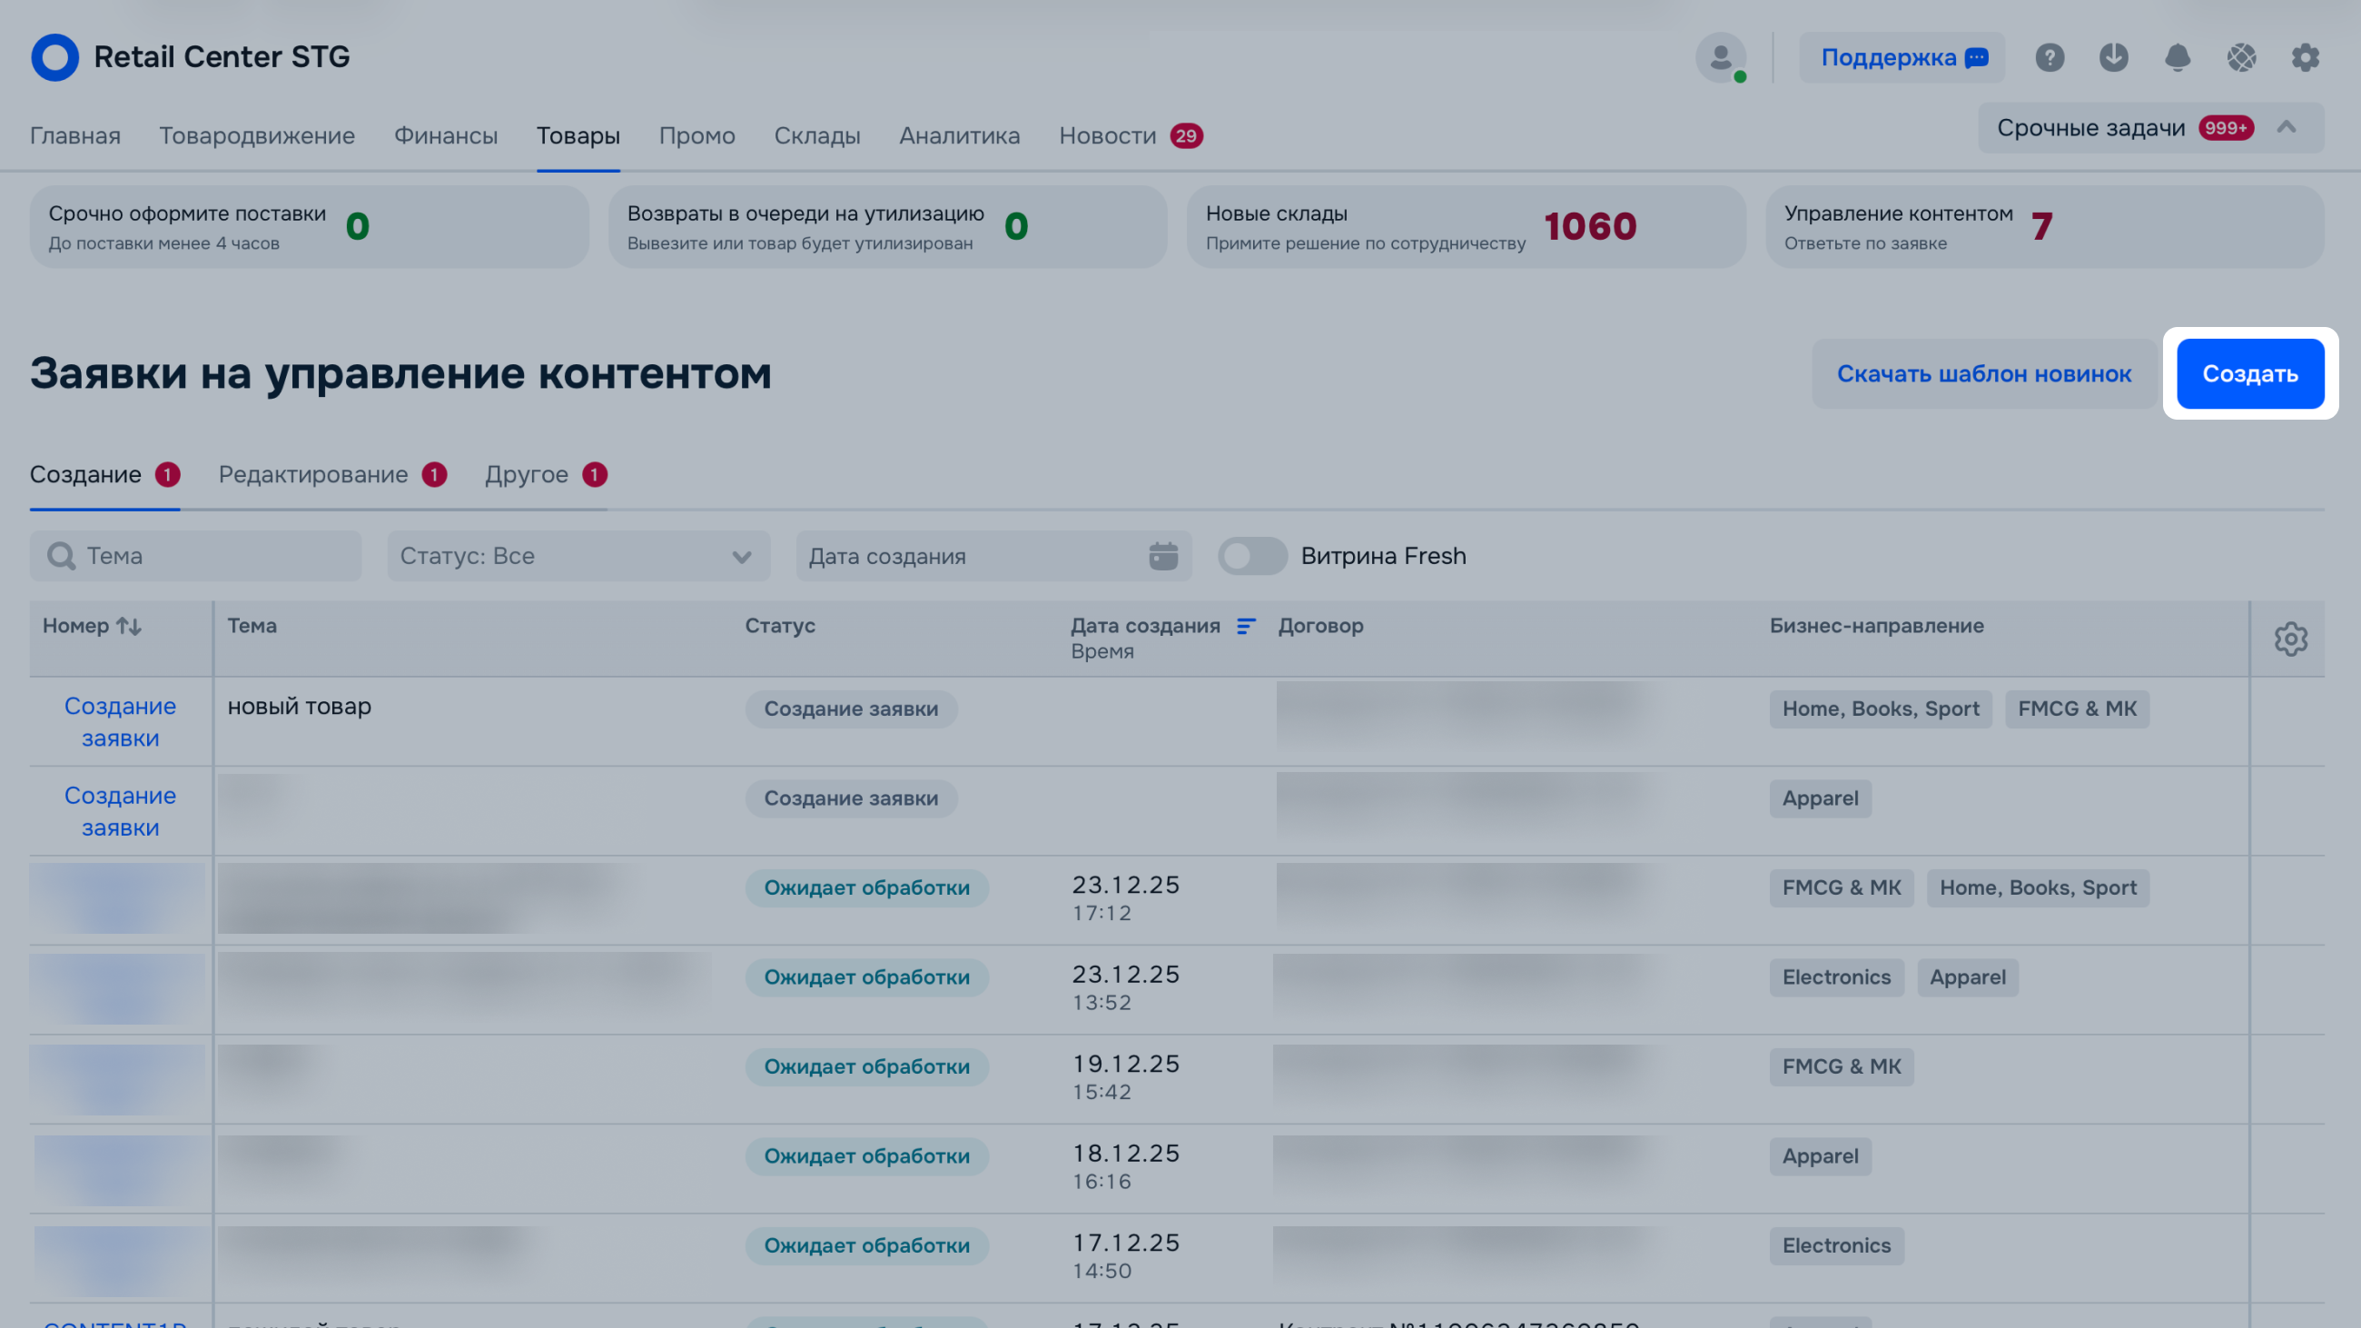Open header settings gear icon
This screenshot has width=2361, height=1328.
[x=2305, y=58]
